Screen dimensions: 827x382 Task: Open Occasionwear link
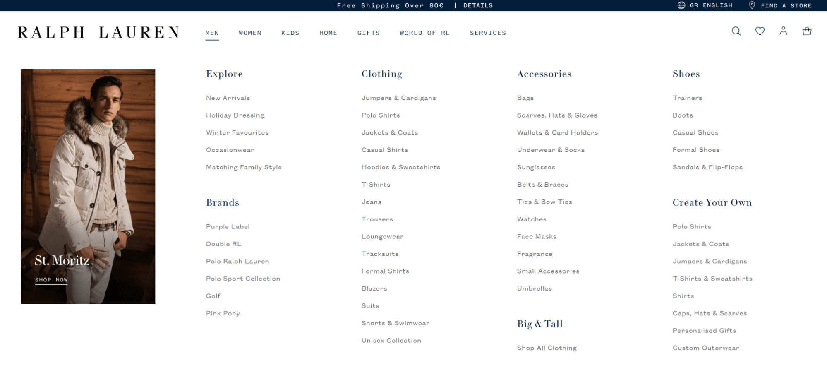[x=230, y=150]
